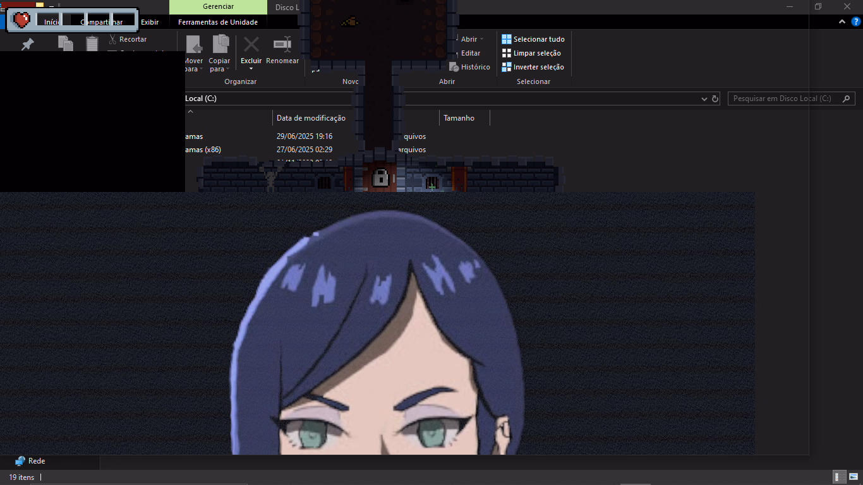Viewport: 863px width, 485px height.
Task: Expand the Excluir dropdown arrow
Action: [251, 69]
